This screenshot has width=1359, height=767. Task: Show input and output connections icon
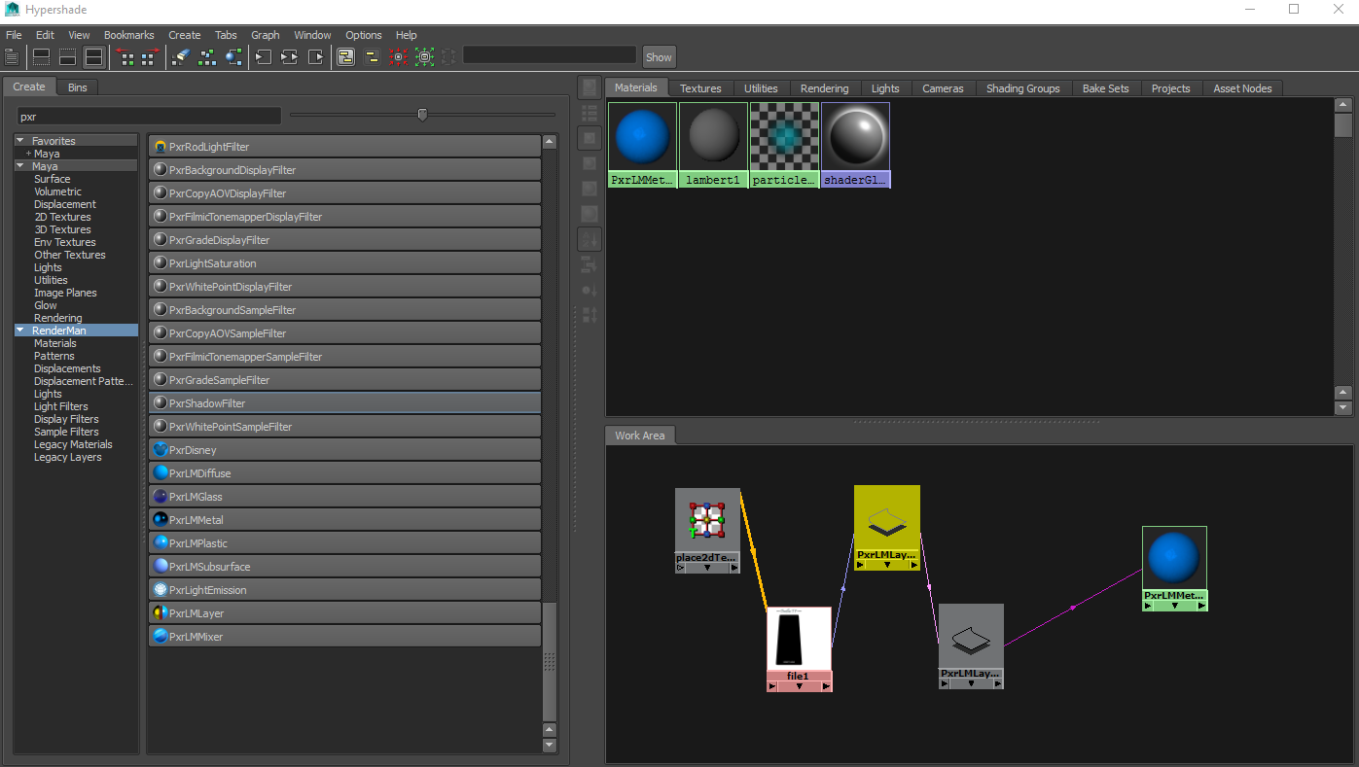[290, 57]
